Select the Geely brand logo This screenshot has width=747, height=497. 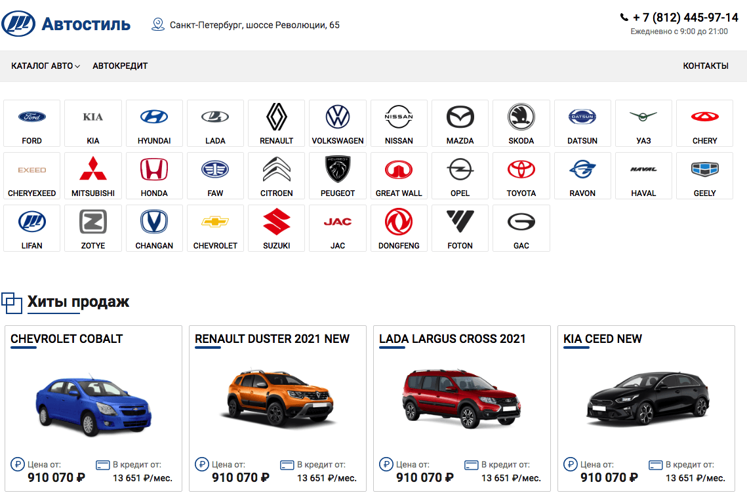[704, 169]
